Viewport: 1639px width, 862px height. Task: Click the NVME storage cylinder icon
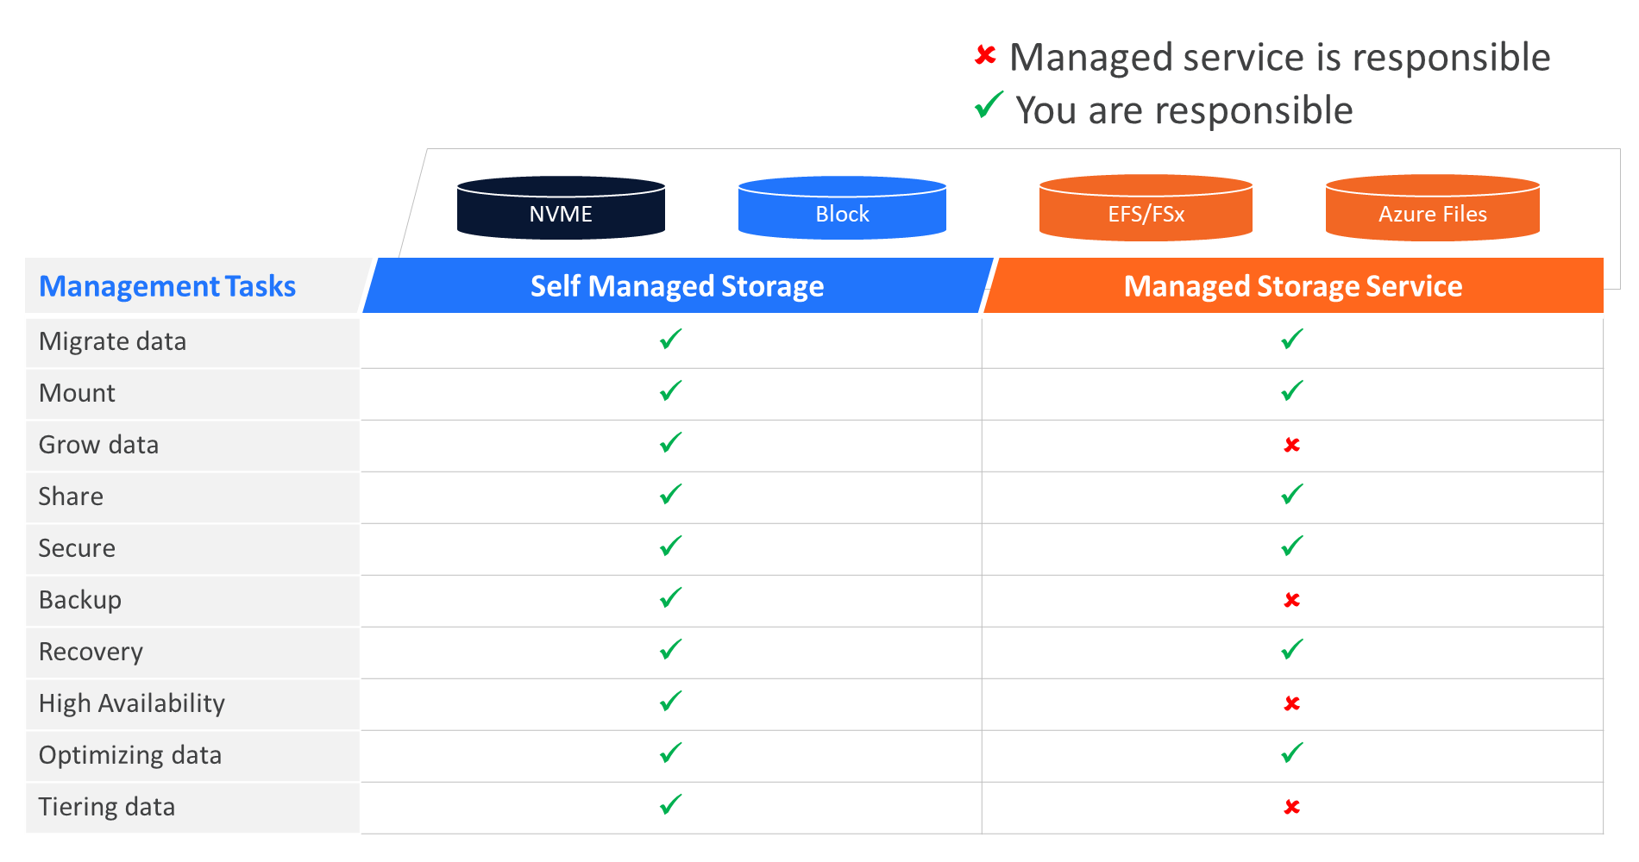[x=561, y=209]
